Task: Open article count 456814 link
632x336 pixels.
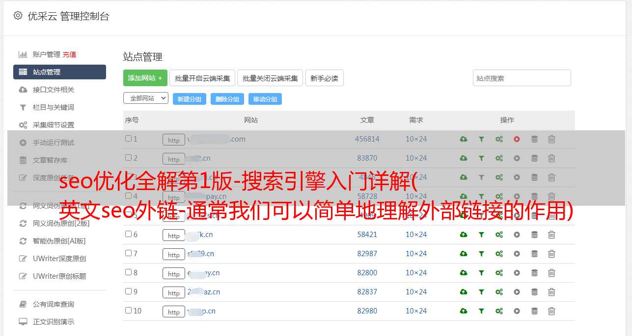Action: pyautogui.click(x=367, y=139)
